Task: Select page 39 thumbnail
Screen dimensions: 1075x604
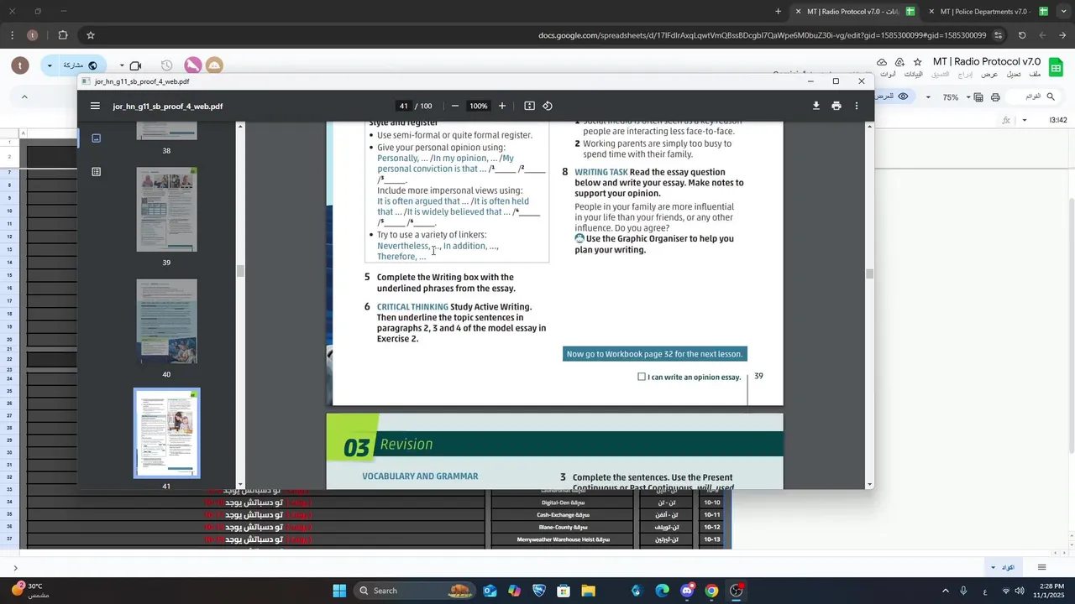Action: click(x=166, y=209)
